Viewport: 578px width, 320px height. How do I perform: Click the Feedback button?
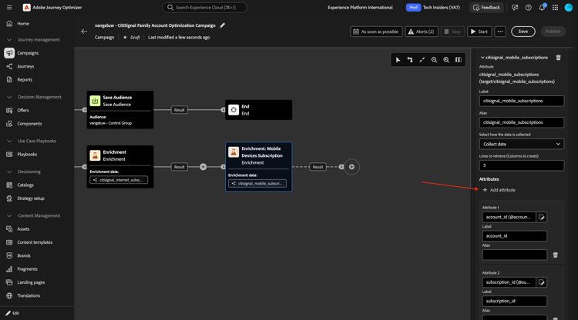(486, 8)
